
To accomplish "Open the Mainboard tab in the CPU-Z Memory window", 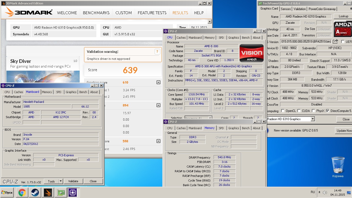I will coord(195,128).
